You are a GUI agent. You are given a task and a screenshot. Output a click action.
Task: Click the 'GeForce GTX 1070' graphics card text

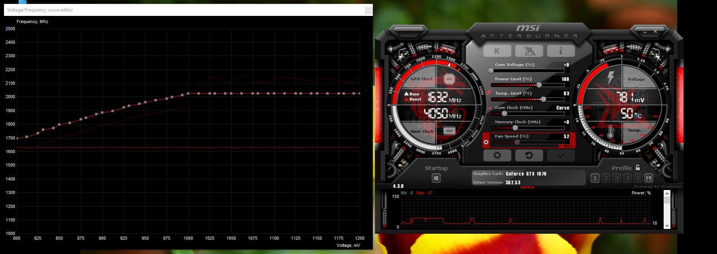526,174
